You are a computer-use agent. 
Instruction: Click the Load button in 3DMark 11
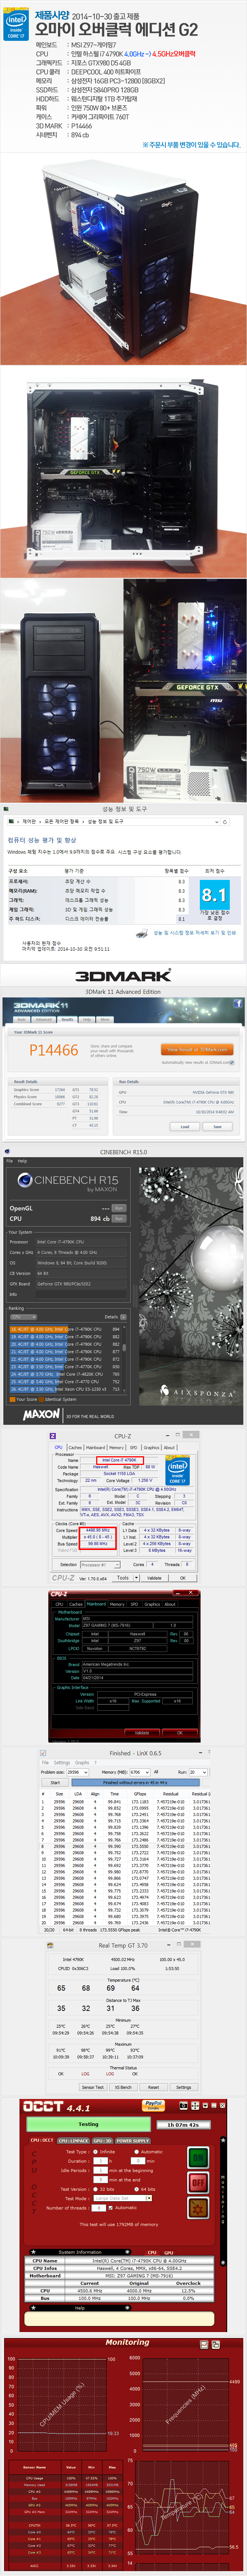coord(185,1126)
